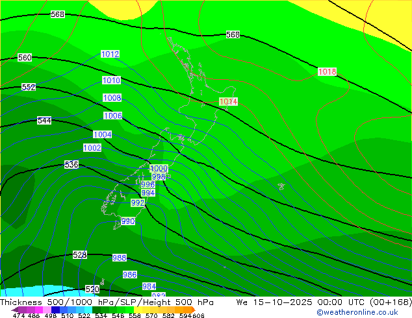The height and width of the screenshot is (318, 412).
Task: Click the blue 1010 isobar label
Action: pyautogui.click(x=111, y=80)
